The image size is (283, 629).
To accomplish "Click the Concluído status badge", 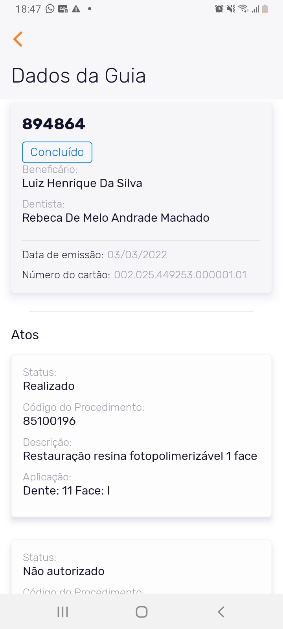I will (57, 152).
